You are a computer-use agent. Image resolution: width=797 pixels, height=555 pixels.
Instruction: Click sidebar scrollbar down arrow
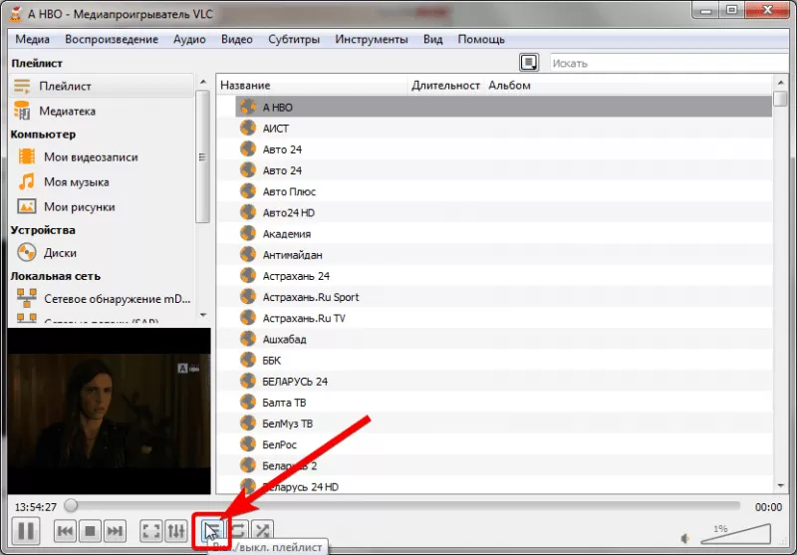(x=203, y=315)
